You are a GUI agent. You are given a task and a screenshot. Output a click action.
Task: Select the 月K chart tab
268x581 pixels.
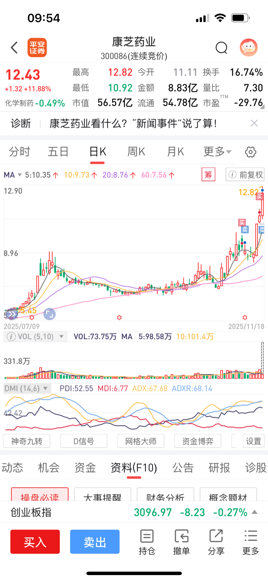pos(175,152)
